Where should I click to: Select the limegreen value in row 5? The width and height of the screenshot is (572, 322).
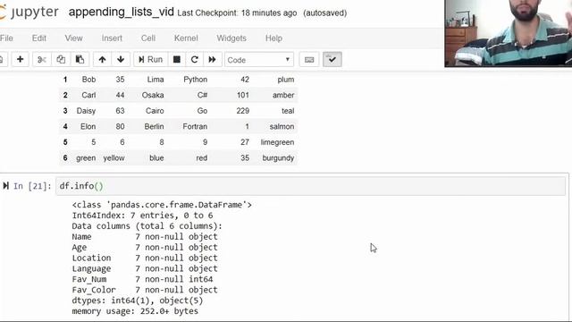click(277, 142)
